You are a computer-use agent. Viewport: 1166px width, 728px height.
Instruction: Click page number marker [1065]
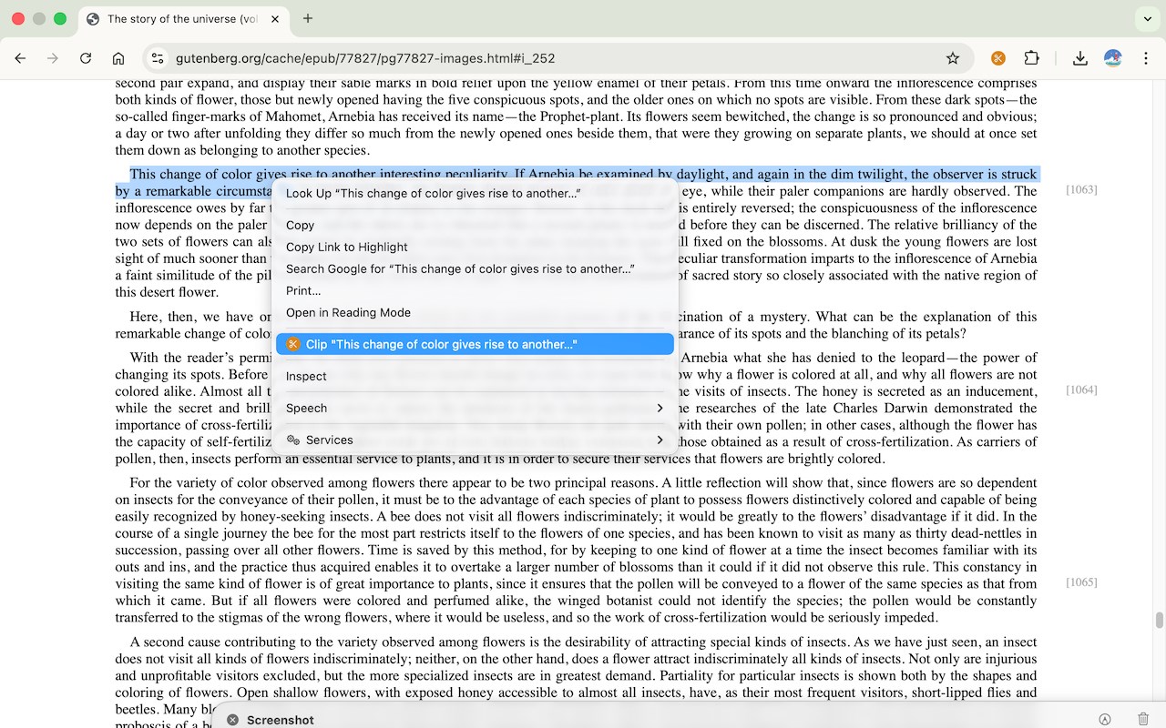[1081, 582]
